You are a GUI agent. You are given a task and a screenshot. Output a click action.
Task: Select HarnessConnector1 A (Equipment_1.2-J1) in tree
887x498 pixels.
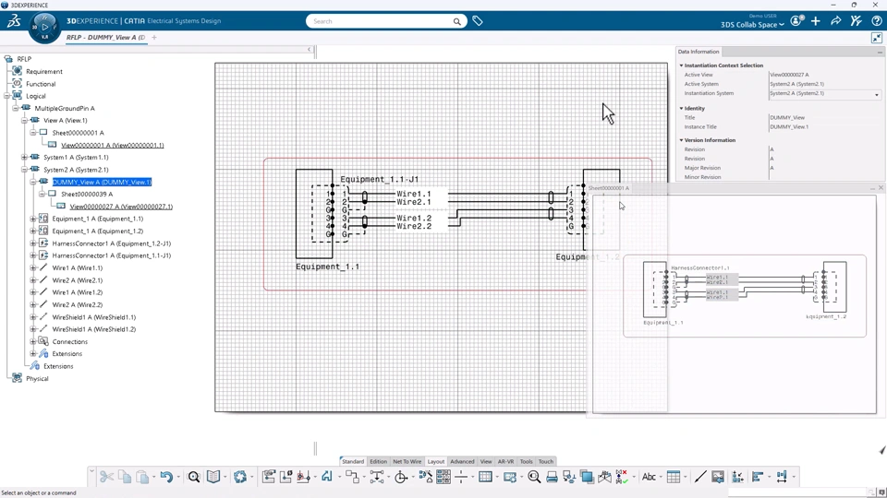[111, 243]
